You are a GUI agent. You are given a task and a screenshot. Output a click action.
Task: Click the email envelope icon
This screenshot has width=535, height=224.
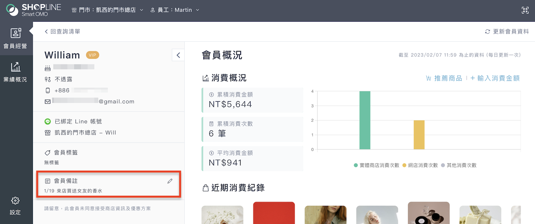[48, 102]
